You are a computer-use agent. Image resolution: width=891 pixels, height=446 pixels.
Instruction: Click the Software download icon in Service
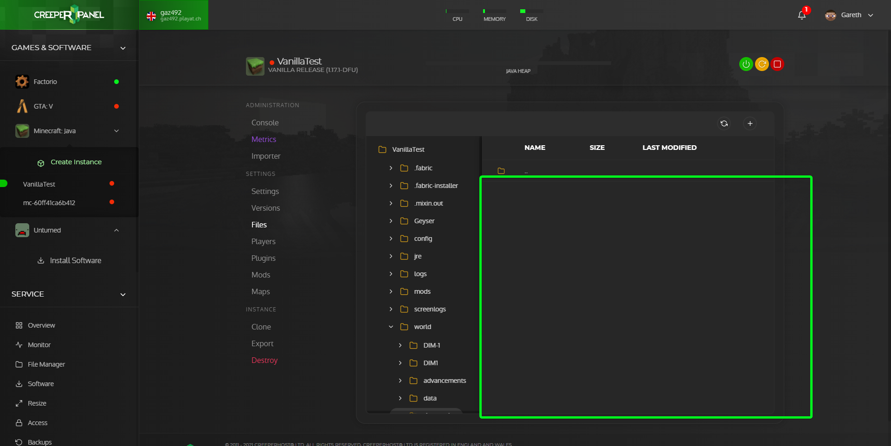pos(19,384)
